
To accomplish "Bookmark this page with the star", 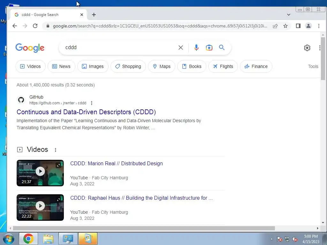I will [285, 26].
